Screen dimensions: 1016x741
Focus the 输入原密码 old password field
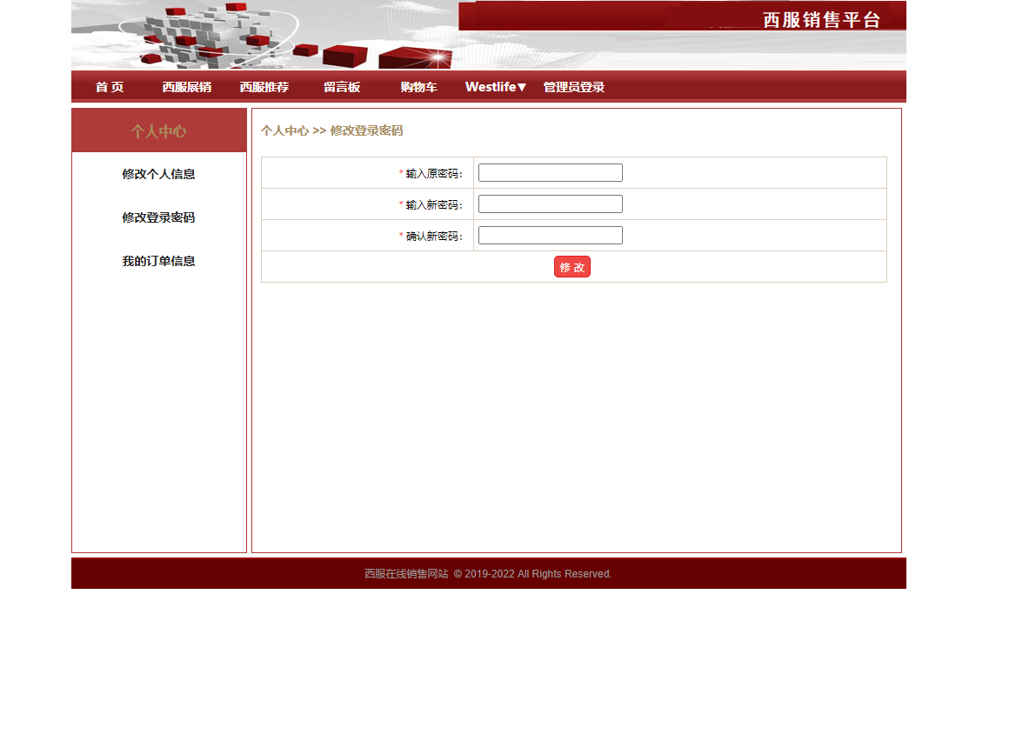(550, 172)
